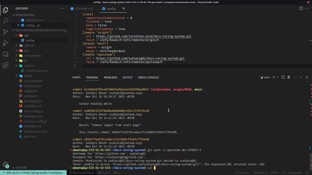Screen dimensions: 312x175
Task: Open the Manage gear in the activity bar
Action: (5, 164)
